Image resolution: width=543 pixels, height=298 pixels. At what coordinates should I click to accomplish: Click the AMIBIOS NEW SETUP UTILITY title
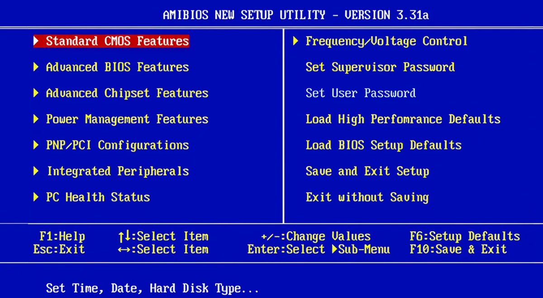click(x=296, y=15)
